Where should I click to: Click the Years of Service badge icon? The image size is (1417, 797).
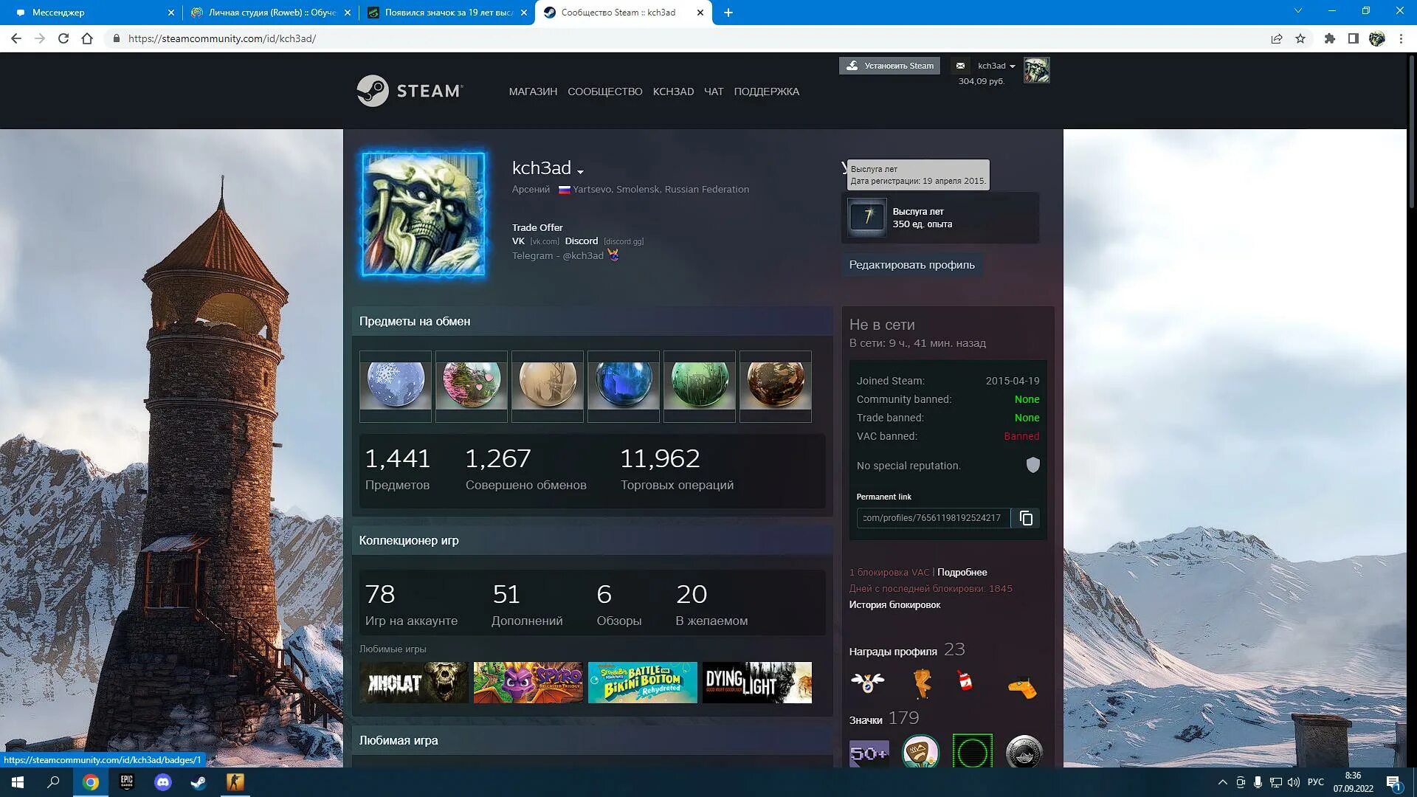(867, 217)
